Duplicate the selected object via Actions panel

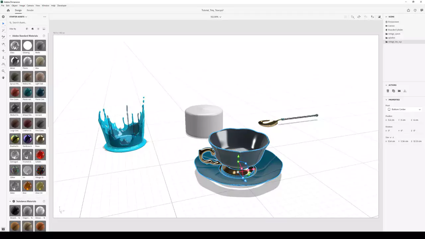[393, 91]
